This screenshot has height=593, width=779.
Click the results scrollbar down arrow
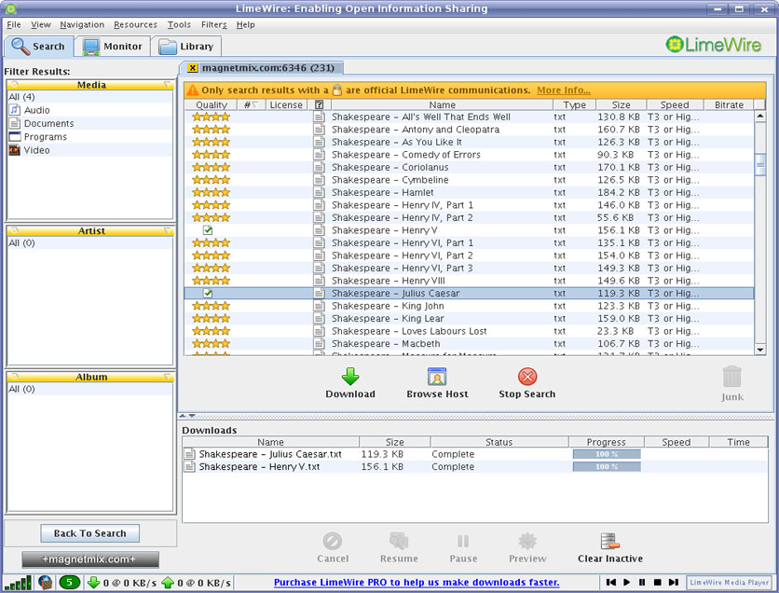760,350
